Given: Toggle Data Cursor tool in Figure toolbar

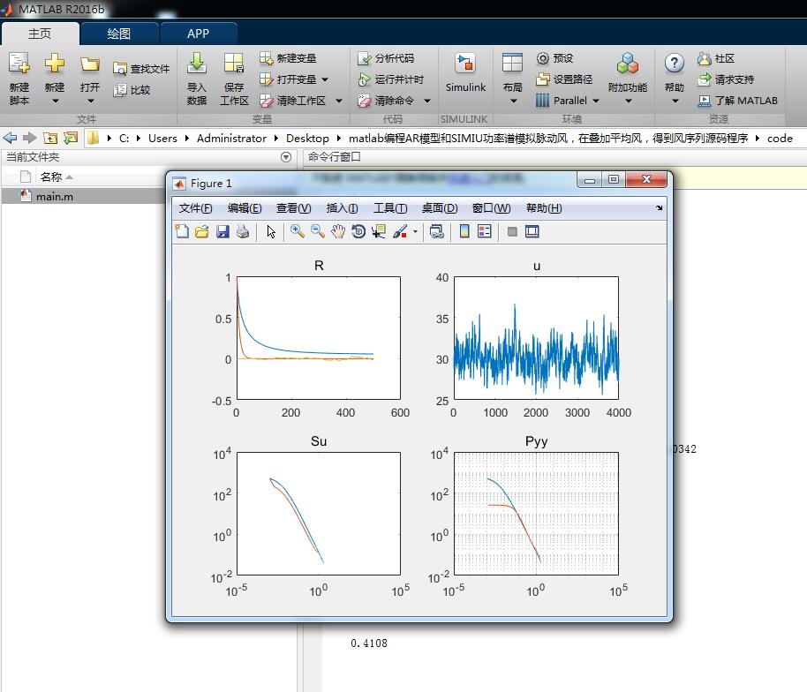Looking at the screenshot, I should [379, 231].
